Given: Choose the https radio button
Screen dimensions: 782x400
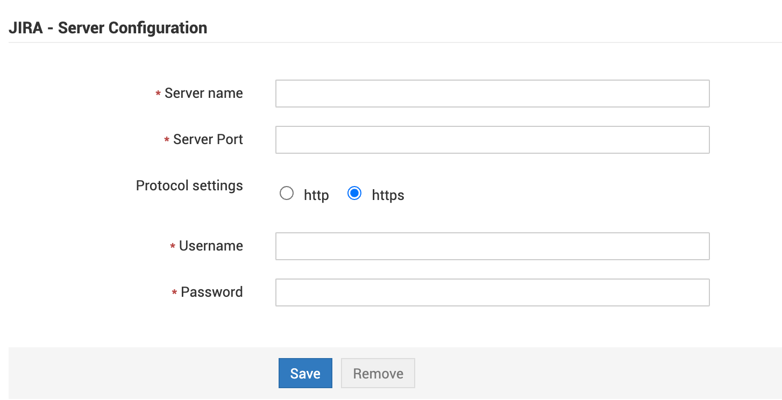Looking at the screenshot, I should pyautogui.click(x=354, y=194).
